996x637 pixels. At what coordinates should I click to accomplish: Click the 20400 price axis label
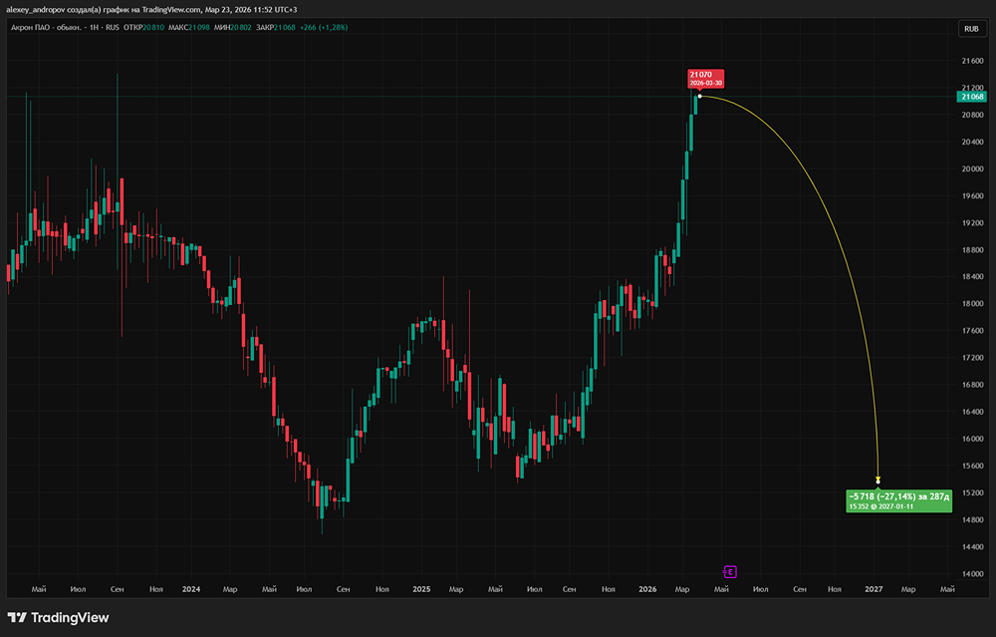pos(972,142)
